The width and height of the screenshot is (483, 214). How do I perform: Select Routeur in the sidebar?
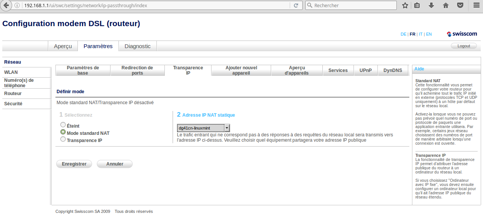coord(27,94)
